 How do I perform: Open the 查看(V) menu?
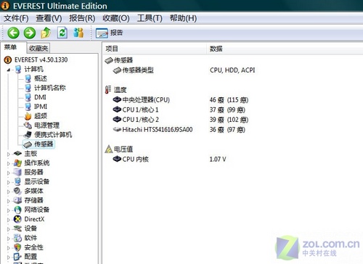[49, 18]
